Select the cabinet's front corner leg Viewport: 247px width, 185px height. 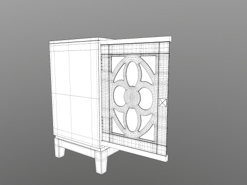point(101,162)
